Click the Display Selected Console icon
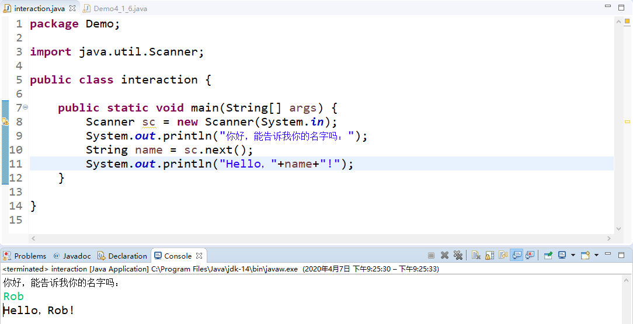The width and height of the screenshot is (633, 324). pyautogui.click(x=562, y=256)
